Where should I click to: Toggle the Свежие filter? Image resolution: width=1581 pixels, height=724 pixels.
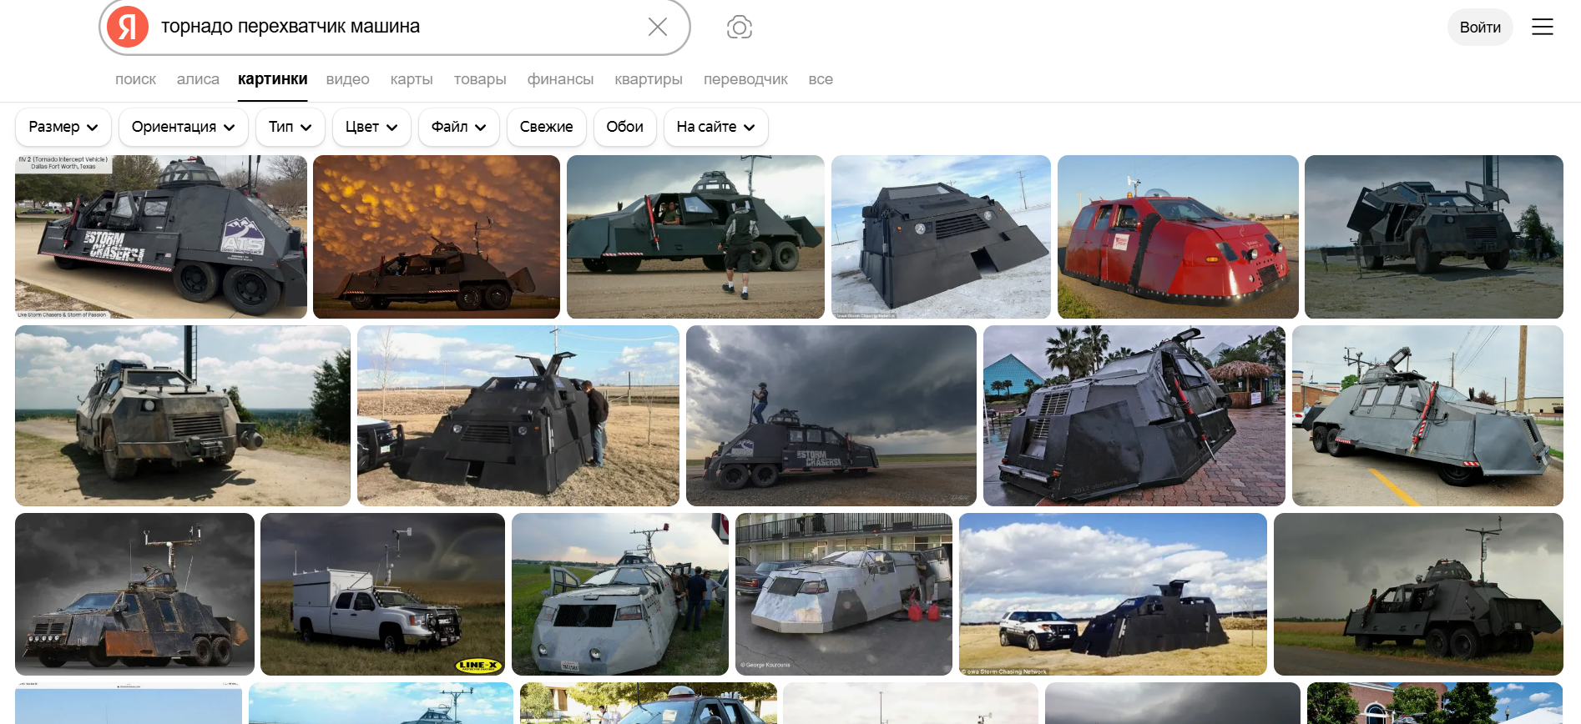546,127
